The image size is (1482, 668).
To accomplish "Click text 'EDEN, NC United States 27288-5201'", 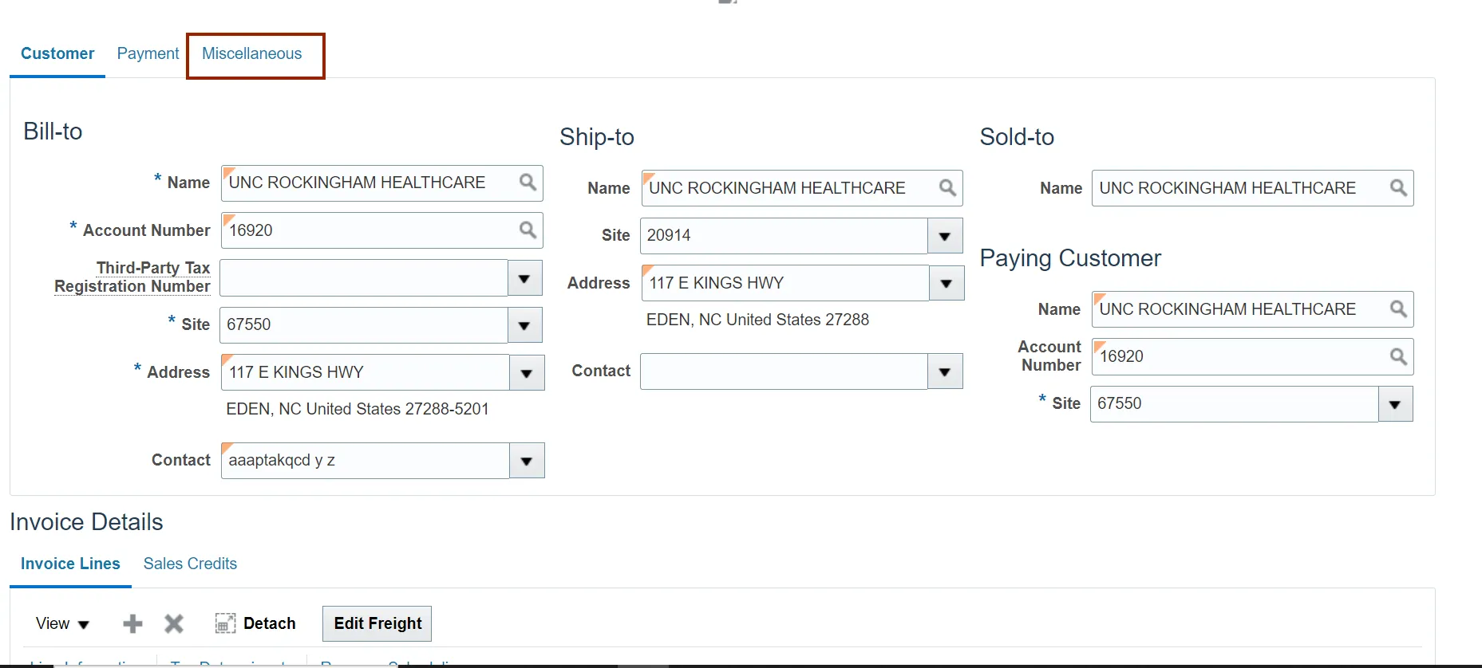I will (358, 409).
